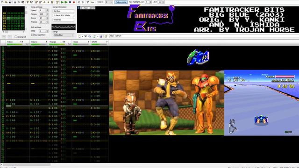
Task: Click the instrument name field Main + DPCM
Action: [204, 36]
